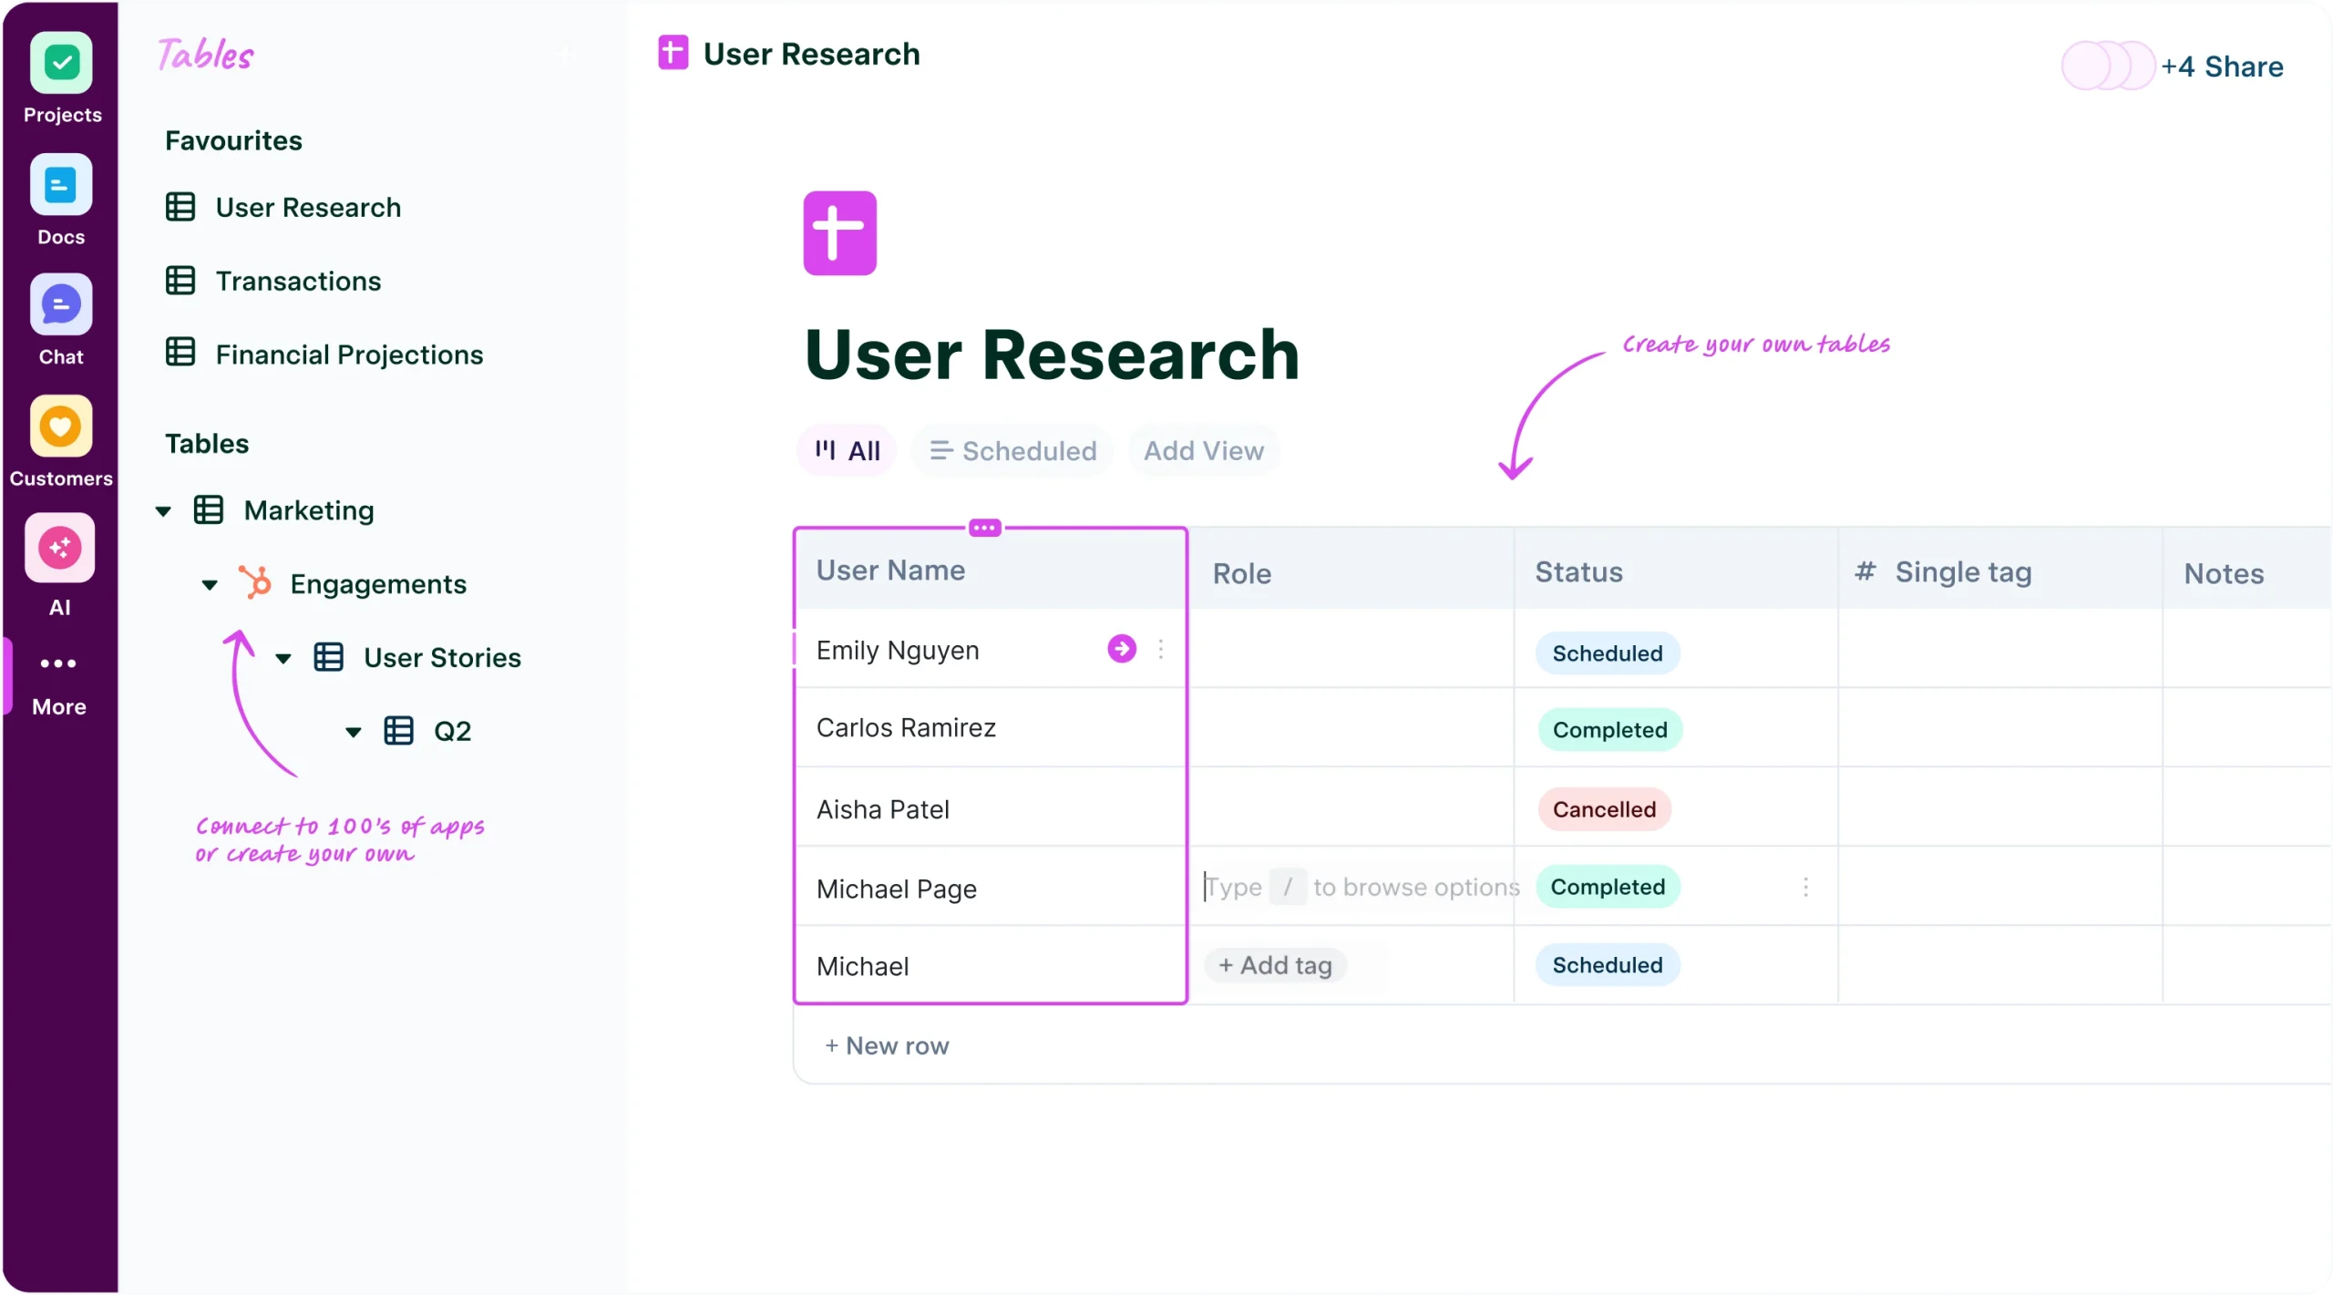Viewport: 2333px width, 1295px height.
Task: Open the Scheduled view
Action: pyautogui.click(x=1012, y=449)
